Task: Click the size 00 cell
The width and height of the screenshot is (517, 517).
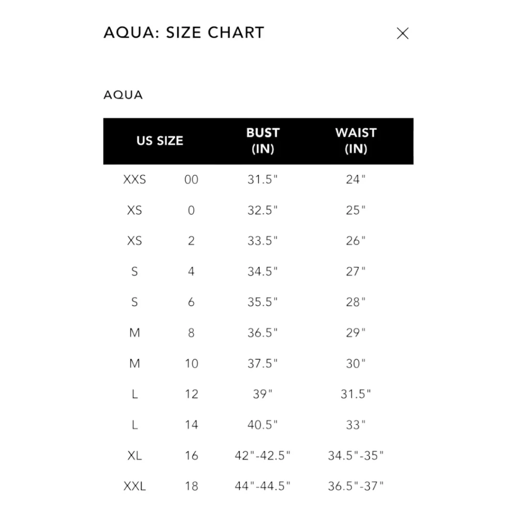Action: tap(191, 180)
